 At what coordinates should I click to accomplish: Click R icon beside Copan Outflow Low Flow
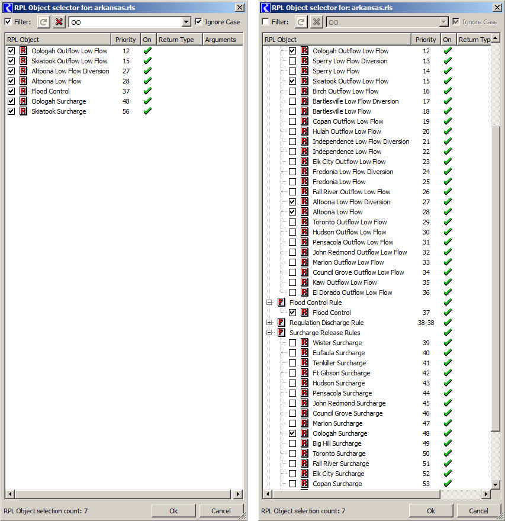click(304, 121)
